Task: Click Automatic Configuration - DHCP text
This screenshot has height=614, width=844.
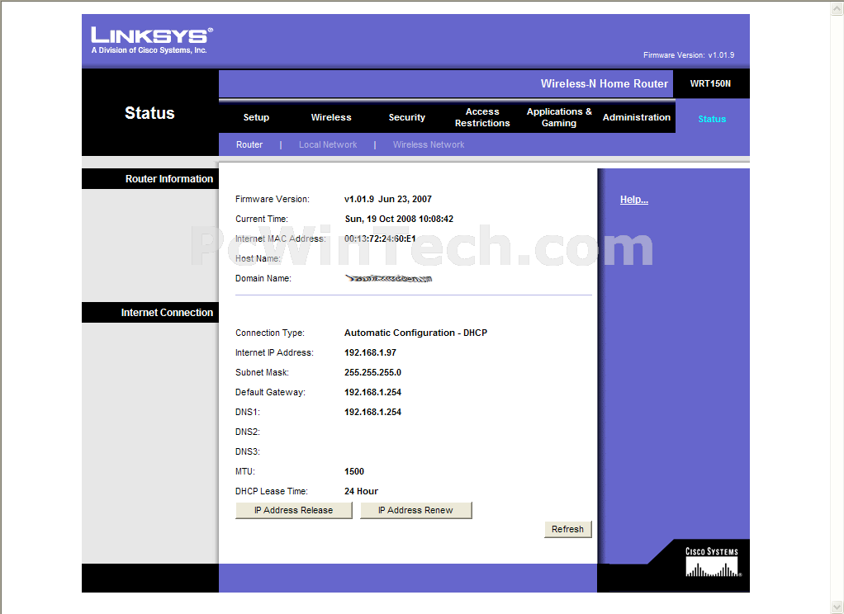Action: tap(415, 333)
